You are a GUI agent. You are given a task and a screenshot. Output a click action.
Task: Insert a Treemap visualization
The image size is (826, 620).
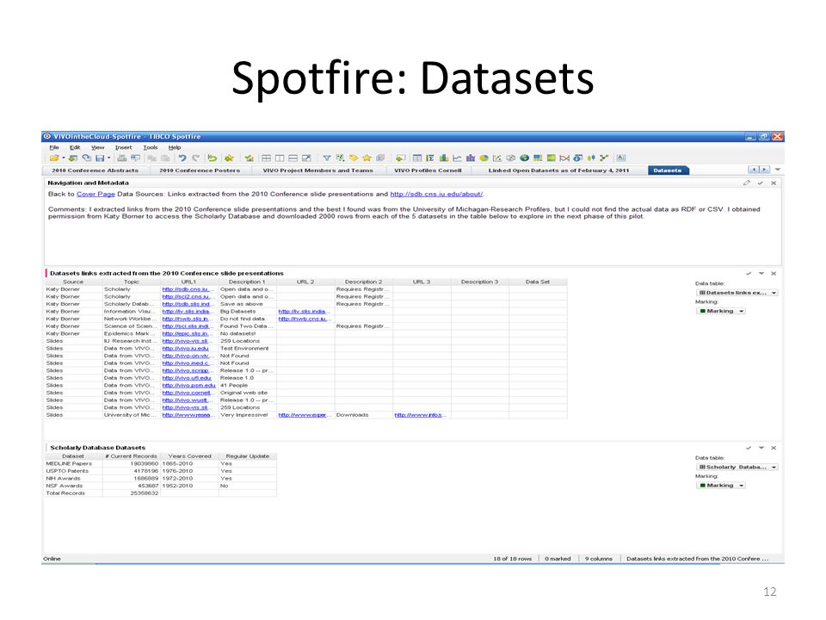click(x=537, y=158)
